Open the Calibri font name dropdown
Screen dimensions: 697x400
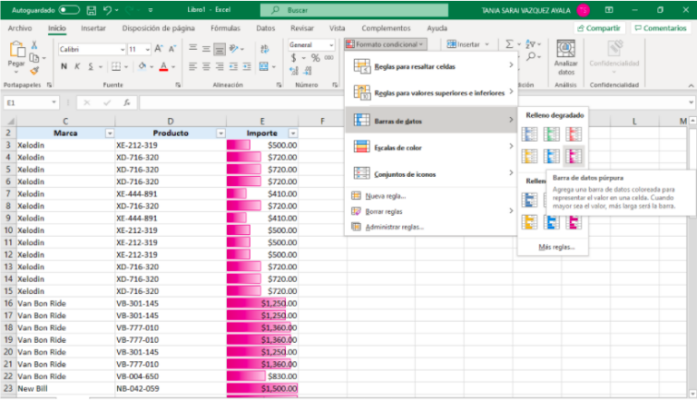pyautogui.click(x=123, y=49)
